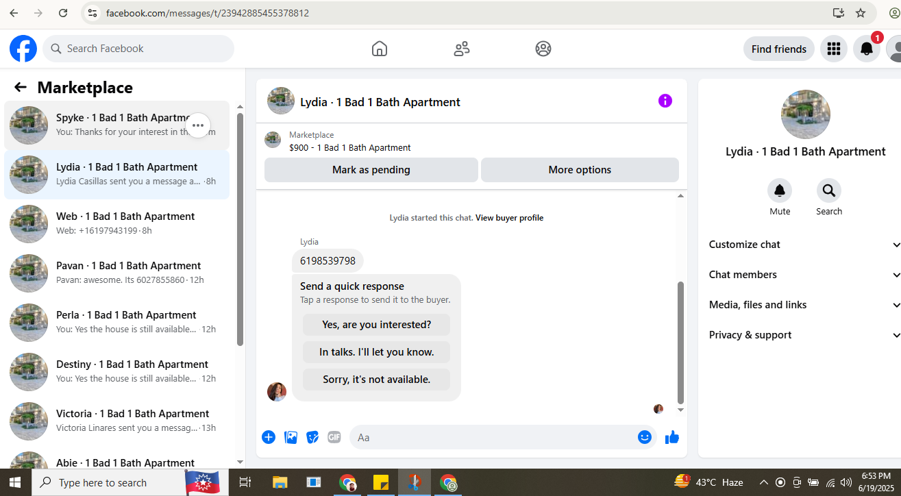The image size is (901, 496).
Task: Open the View buyer profile link
Action: coord(510,218)
